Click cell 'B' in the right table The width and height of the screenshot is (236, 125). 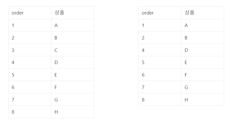pos(203,38)
